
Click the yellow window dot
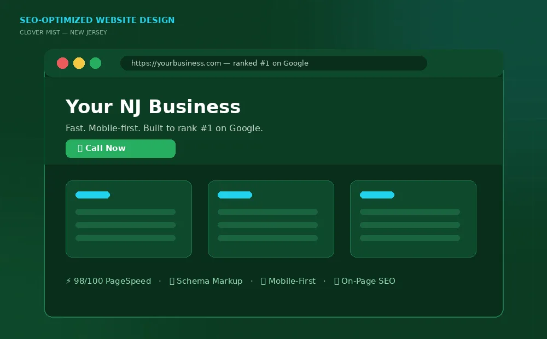tap(79, 63)
